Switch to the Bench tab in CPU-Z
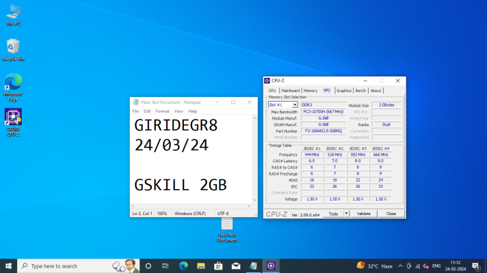The height and width of the screenshot is (273, 487). pos(360,91)
